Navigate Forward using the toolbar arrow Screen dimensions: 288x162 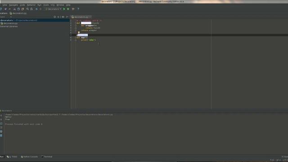tap(40, 9)
